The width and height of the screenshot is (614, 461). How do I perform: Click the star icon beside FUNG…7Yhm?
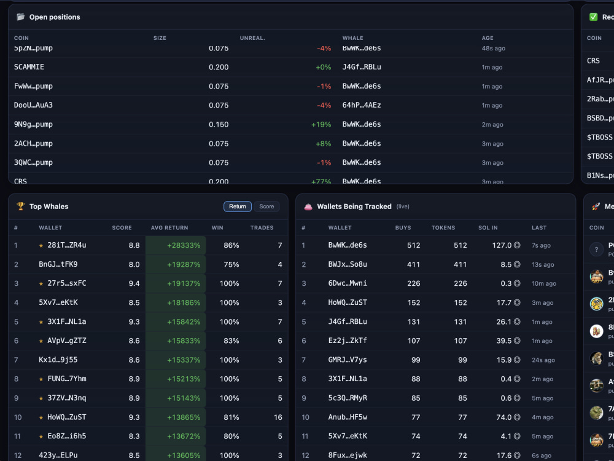point(41,379)
